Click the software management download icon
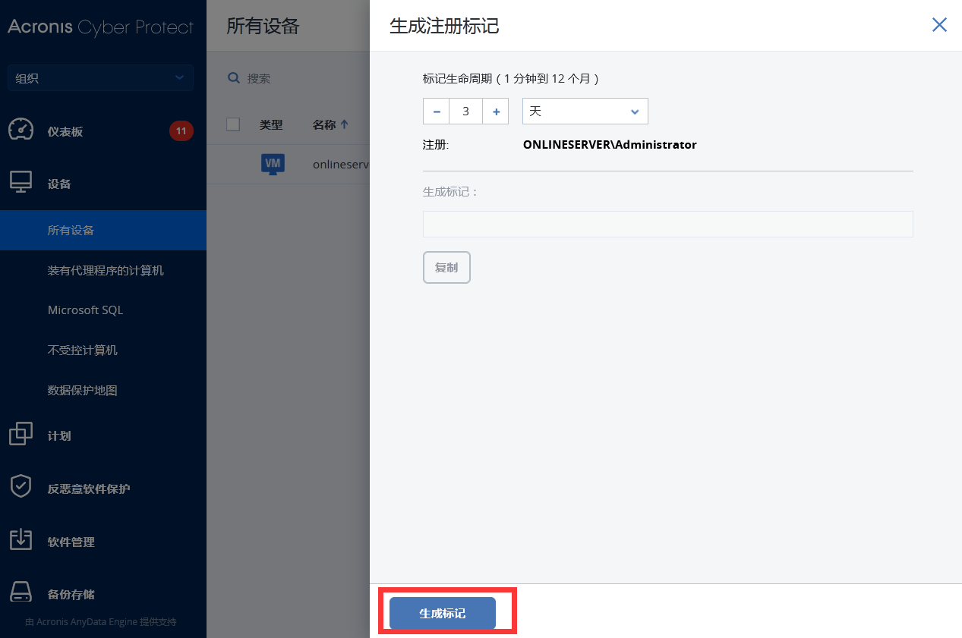The height and width of the screenshot is (638, 962). tap(21, 539)
